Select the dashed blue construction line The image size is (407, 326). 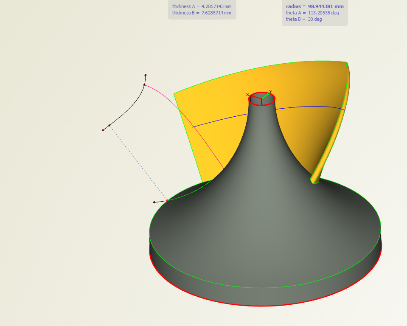pyautogui.click(x=138, y=163)
